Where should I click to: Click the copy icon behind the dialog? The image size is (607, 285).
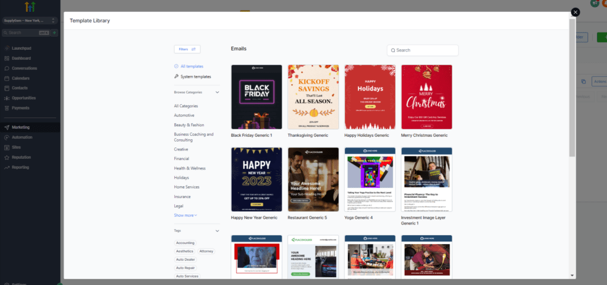[583, 82]
